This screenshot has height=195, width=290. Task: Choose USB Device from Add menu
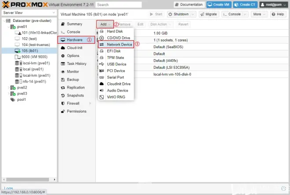(116, 64)
